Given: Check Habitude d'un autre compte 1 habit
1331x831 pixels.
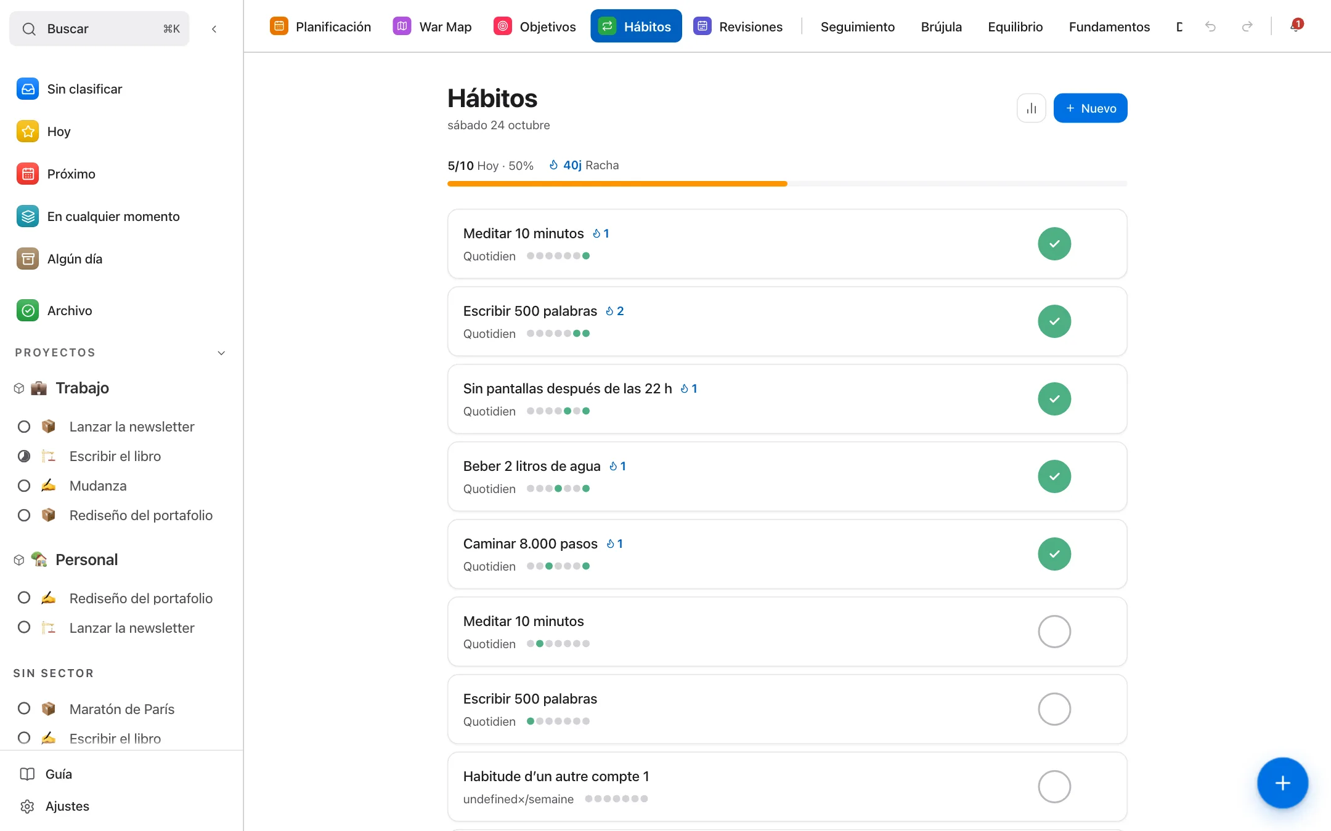Looking at the screenshot, I should pos(1054,787).
